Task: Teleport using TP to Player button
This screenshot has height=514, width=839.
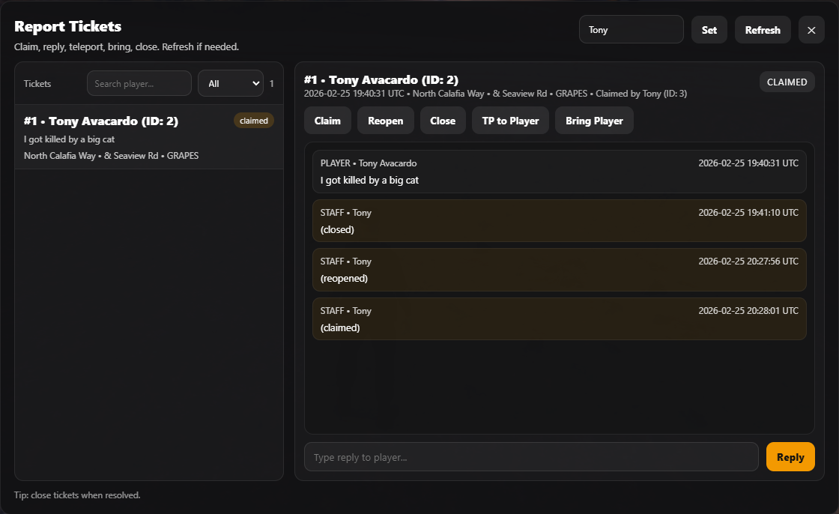Action: point(510,121)
